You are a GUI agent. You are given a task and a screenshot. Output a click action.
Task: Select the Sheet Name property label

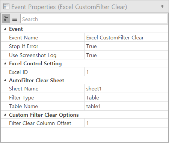(24, 89)
